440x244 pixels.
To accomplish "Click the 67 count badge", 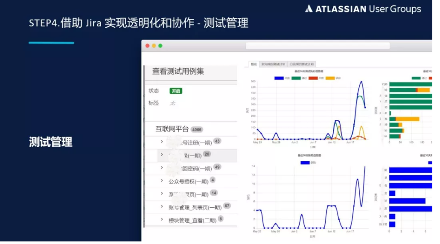I will 227,206.
